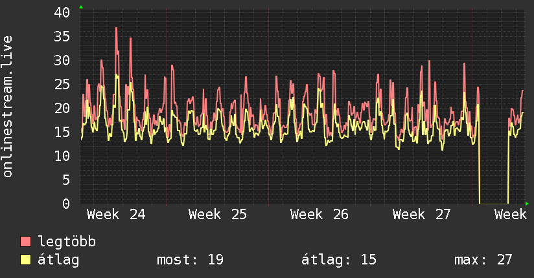
Task: Click the onlinestream.live vertical axis title
Action: coord(7,107)
